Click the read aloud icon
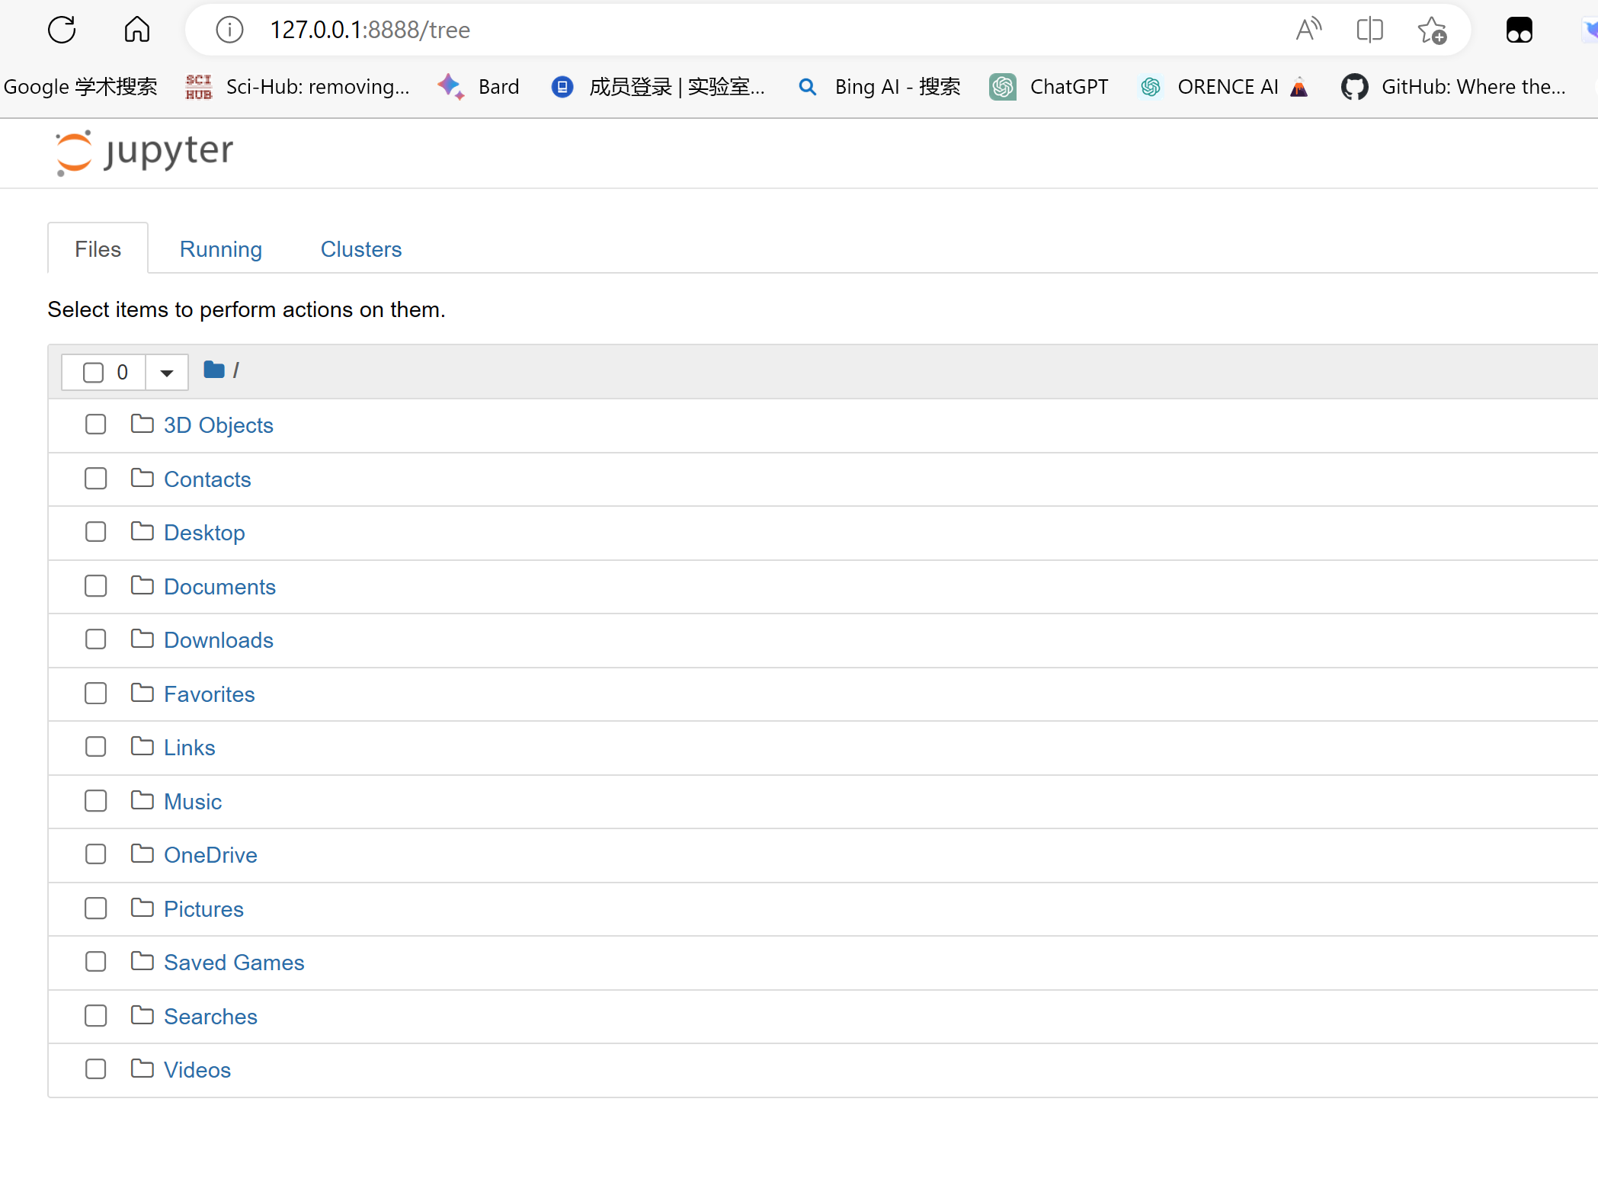The width and height of the screenshot is (1598, 1179). pyautogui.click(x=1308, y=30)
